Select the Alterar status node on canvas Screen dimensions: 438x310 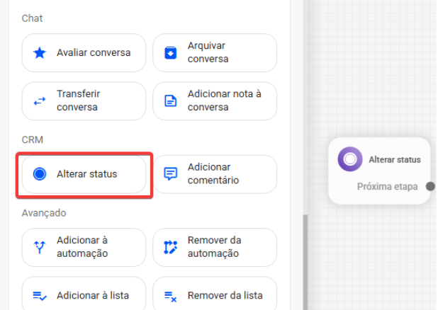coord(379,171)
